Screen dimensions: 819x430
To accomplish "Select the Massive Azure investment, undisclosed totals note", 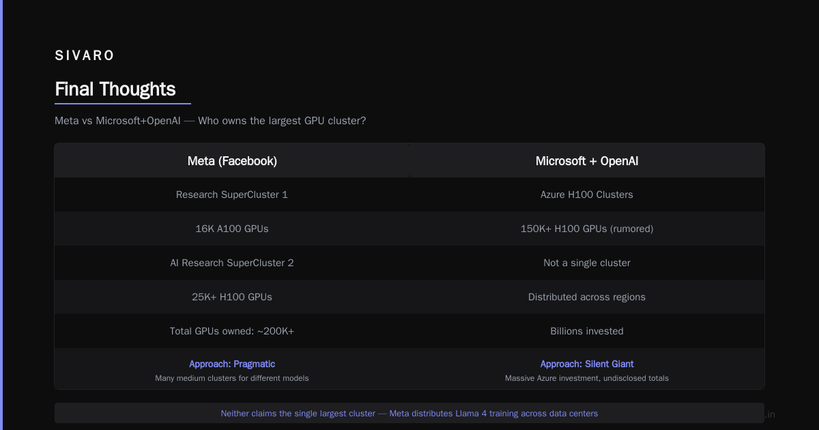I will click(x=587, y=378).
